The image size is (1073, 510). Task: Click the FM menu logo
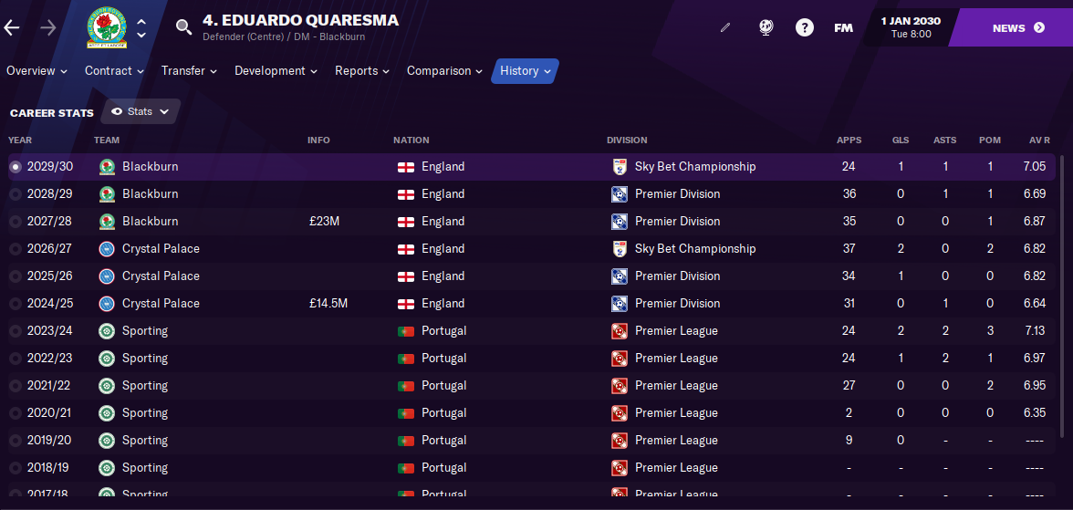click(x=843, y=28)
